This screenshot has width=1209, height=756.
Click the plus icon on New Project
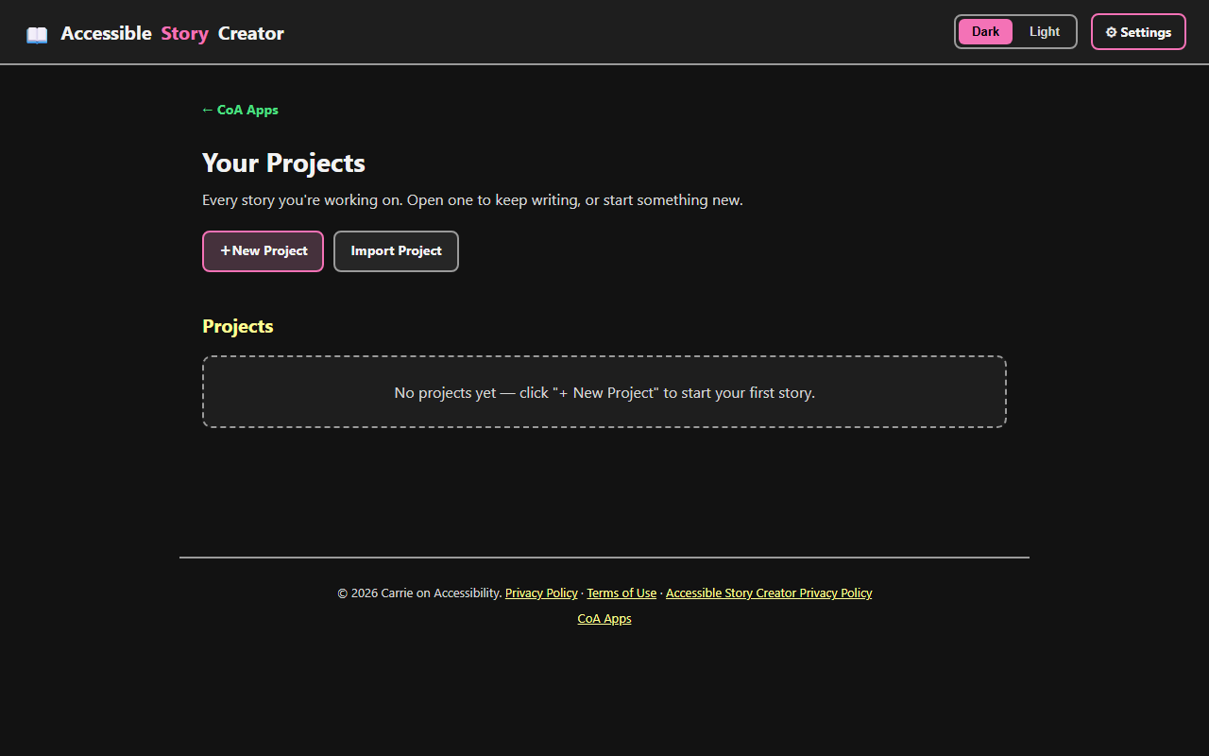225,250
